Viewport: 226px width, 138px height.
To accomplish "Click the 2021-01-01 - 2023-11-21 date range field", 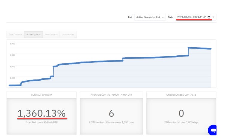I will tap(193, 17).
